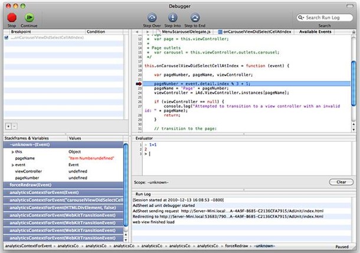Viewport: 360px width, 253px height.
Task: Click 'web view finished load' log line
Action: point(241,222)
